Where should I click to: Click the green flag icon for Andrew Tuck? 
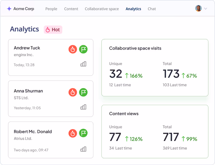[x=83, y=49]
